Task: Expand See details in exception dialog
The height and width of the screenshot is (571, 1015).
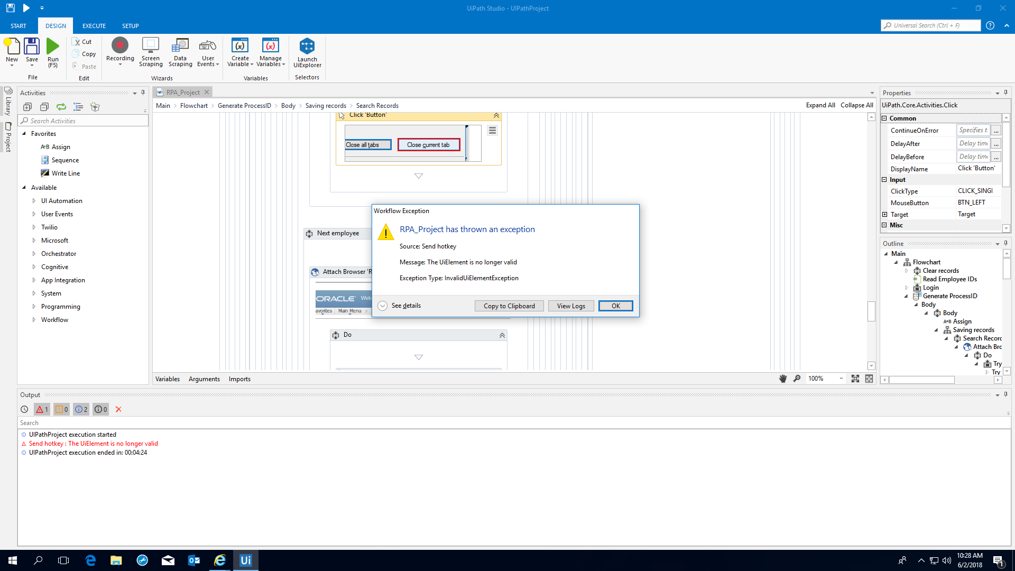Action: click(x=383, y=306)
